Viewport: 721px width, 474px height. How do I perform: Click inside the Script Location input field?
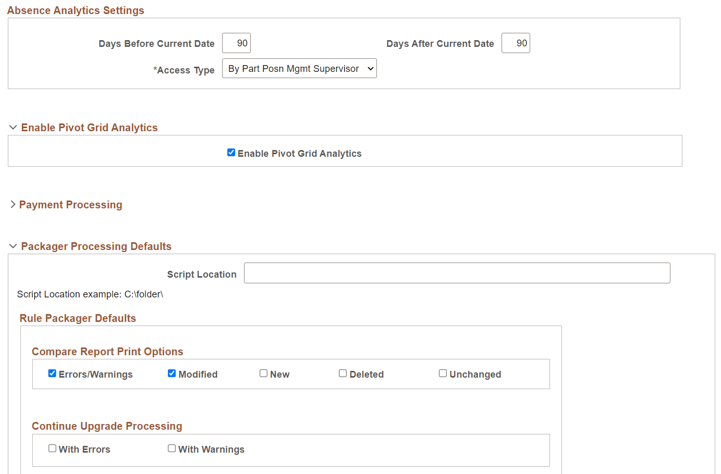click(x=457, y=273)
